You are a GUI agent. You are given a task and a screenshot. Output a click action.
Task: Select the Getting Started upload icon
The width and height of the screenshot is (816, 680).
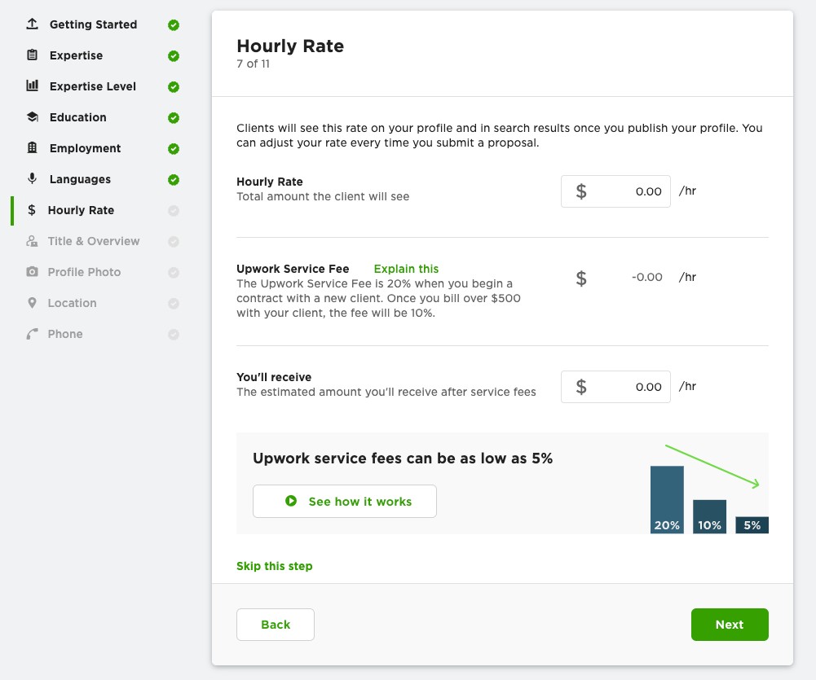point(32,24)
